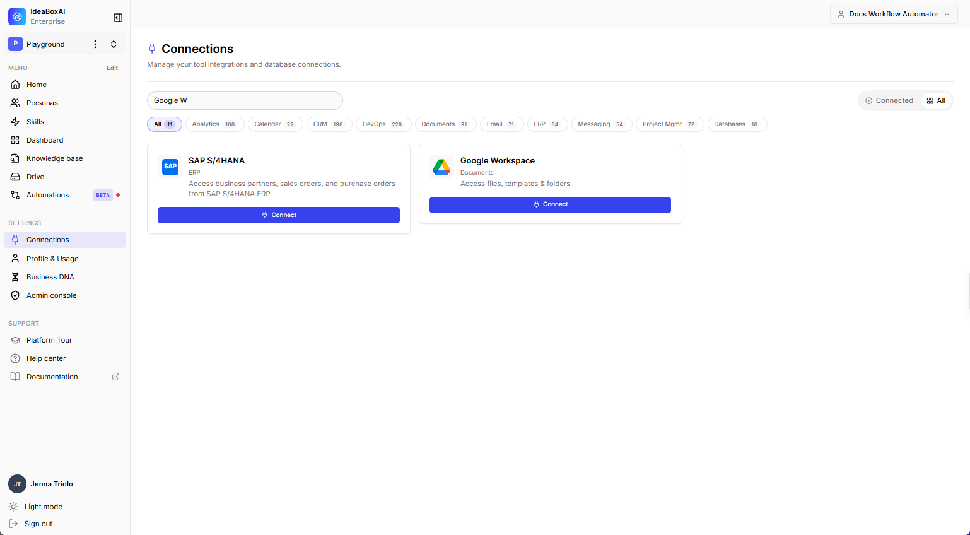Screen dimensions: 970x535
Task: Open Home from the sidebar
Action: (x=65, y=85)
